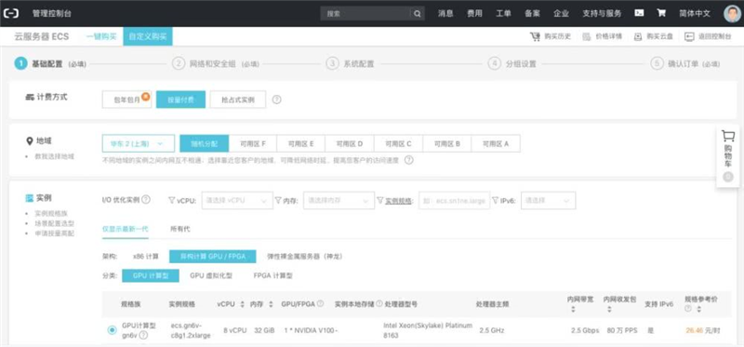
Task: Click help icon beside gn6v family name
Action: 143,335
